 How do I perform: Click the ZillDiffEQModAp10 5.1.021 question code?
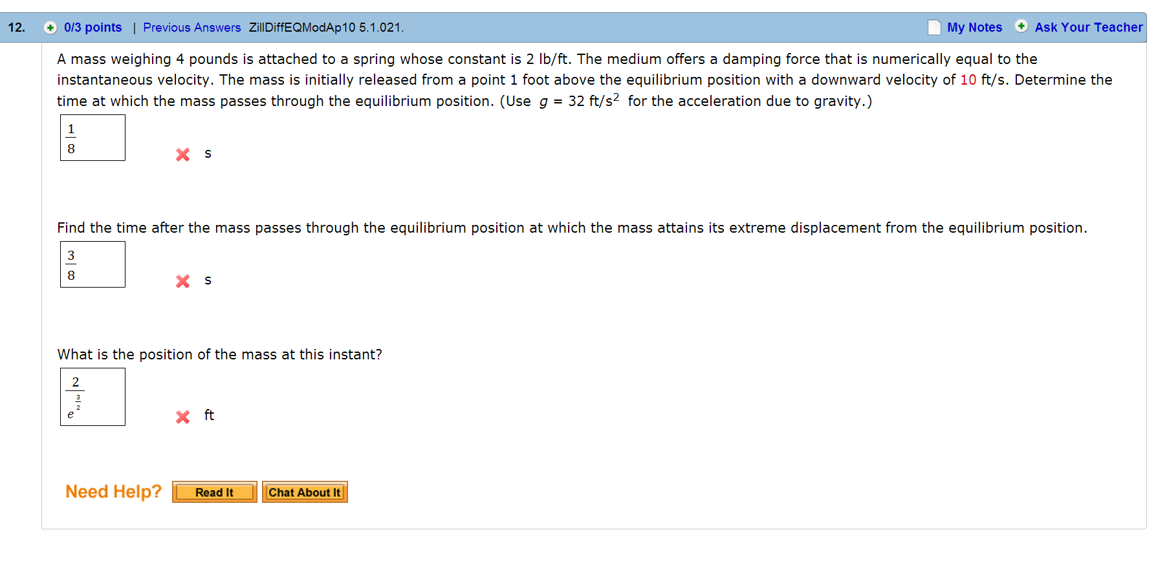click(326, 27)
